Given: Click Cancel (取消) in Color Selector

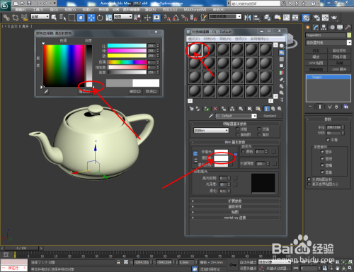Looking at the screenshot, I should coord(151,91).
